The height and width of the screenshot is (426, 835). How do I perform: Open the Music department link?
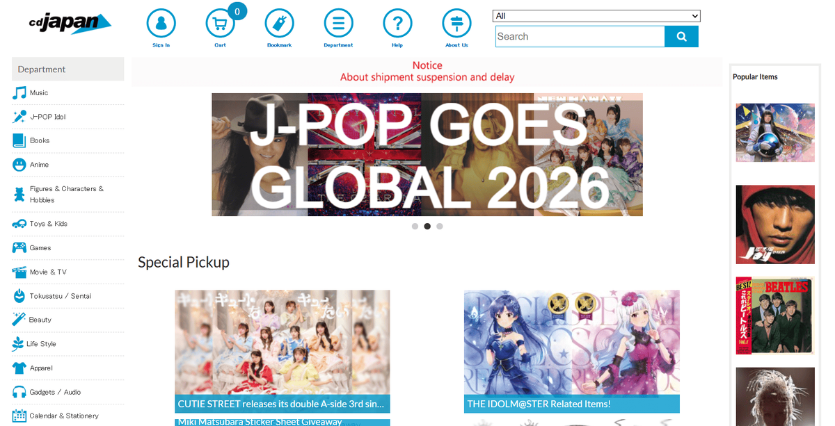(x=39, y=93)
